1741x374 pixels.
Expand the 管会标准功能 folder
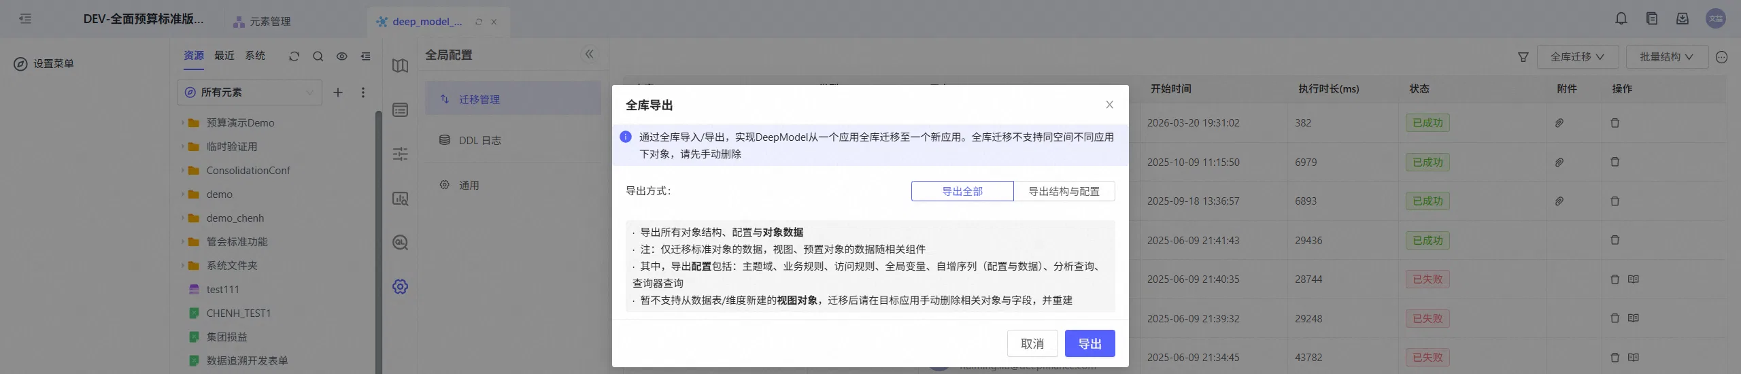tap(182, 242)
